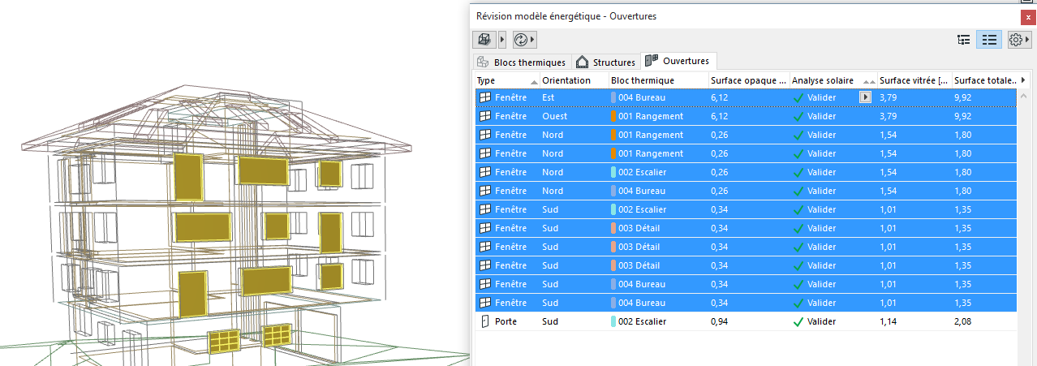The height and width of the screenshot is (366, 1037).
Task: Click the circular refresh update icon
Action: [x=521, y=39]
